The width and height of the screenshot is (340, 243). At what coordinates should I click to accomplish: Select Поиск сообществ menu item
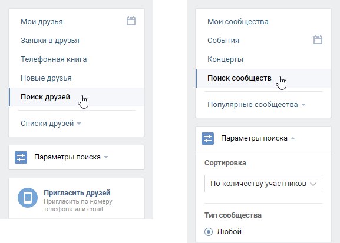point(263,78)
